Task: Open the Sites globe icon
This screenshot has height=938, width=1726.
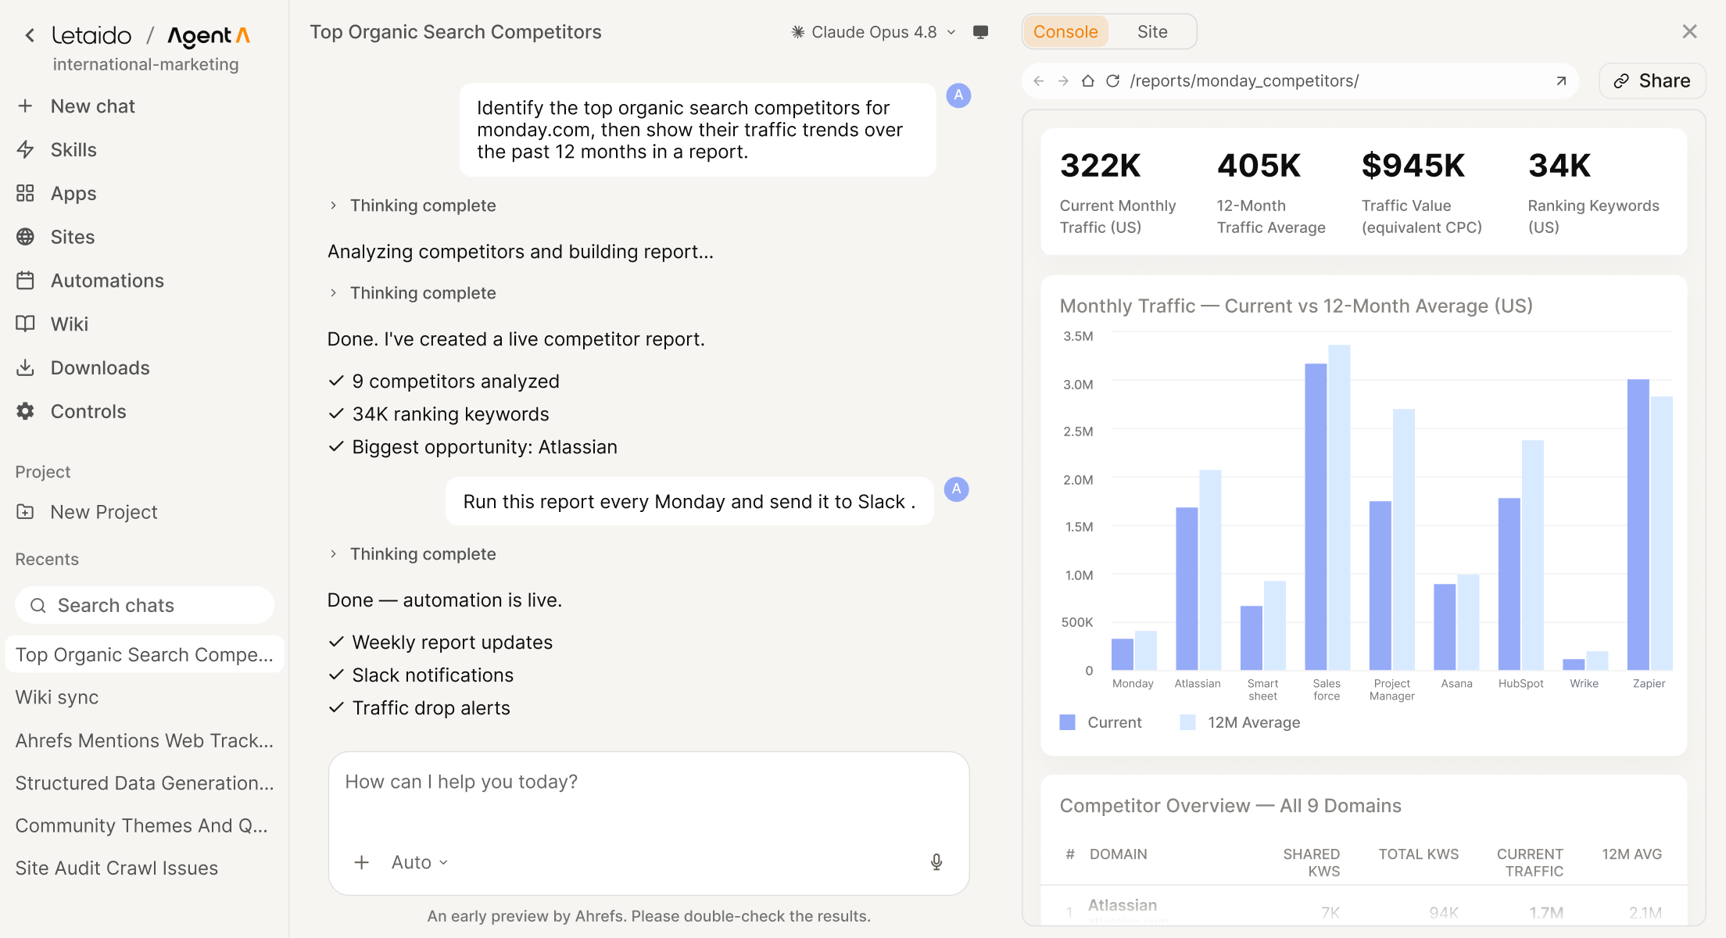Action: tap(25, 237)
